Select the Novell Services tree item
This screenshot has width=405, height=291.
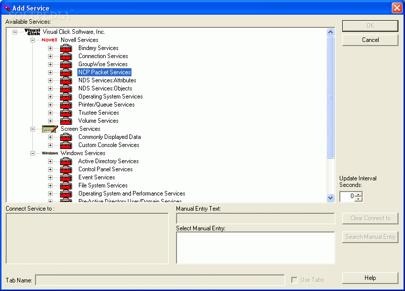pos(79,40)
